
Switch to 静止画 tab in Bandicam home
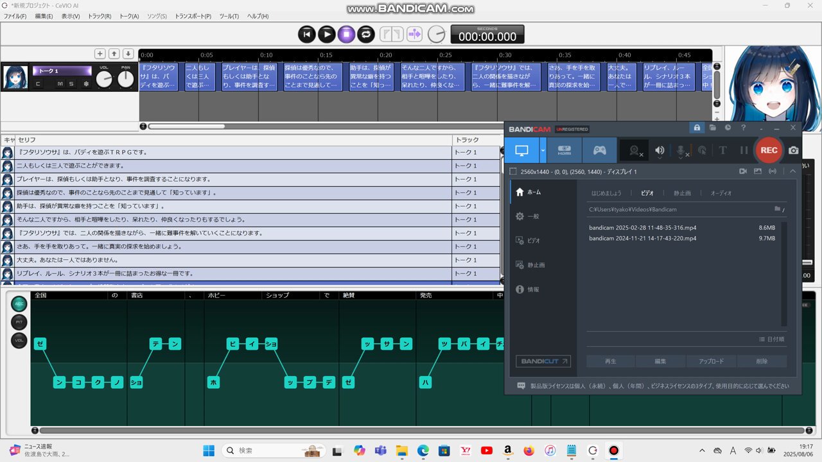click(682, 193)
